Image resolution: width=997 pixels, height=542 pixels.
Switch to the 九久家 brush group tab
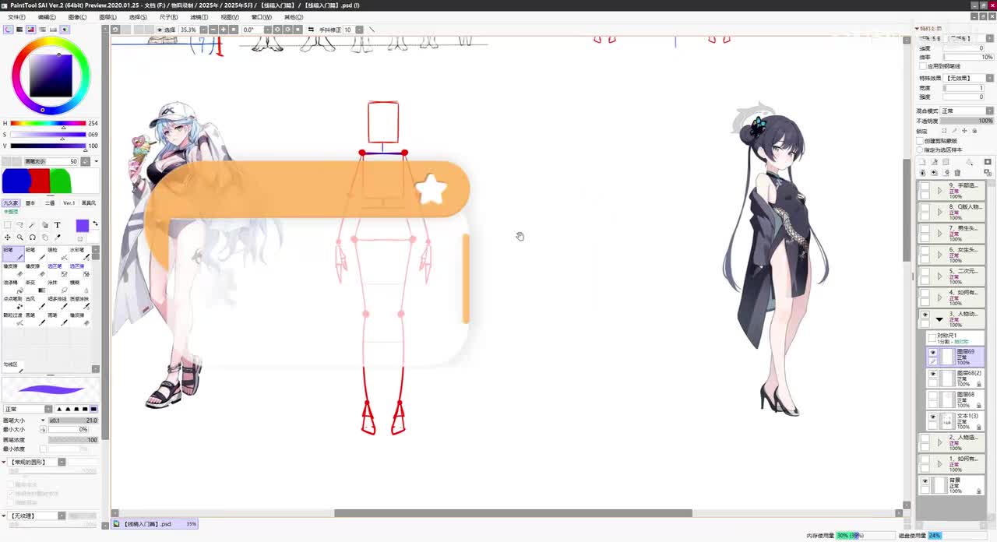click(11, 202)
